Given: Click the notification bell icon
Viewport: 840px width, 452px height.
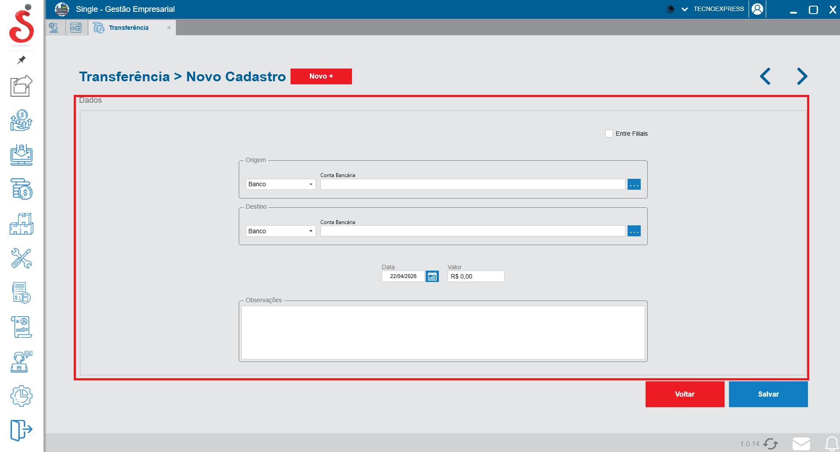Looking at the screenshot, I should click(831, 444).
